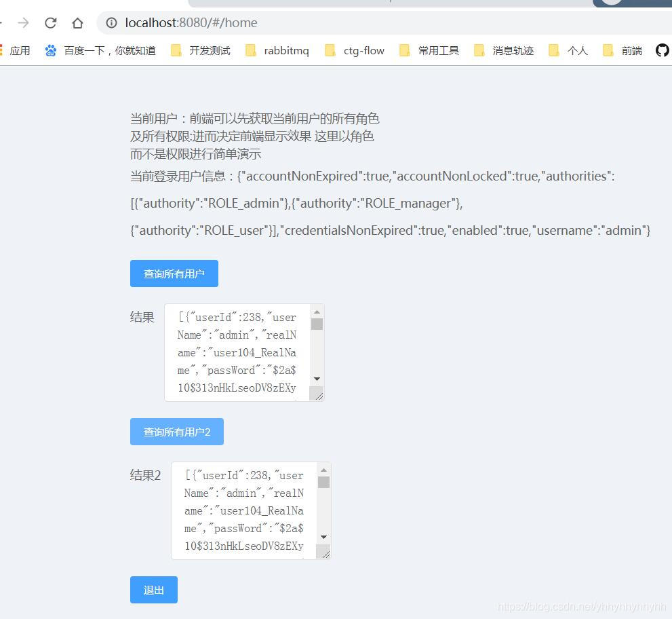Viewport: 672px width, 619px height.
Task: Click the 退出 logout button
Action: click(x=154, y=590)
